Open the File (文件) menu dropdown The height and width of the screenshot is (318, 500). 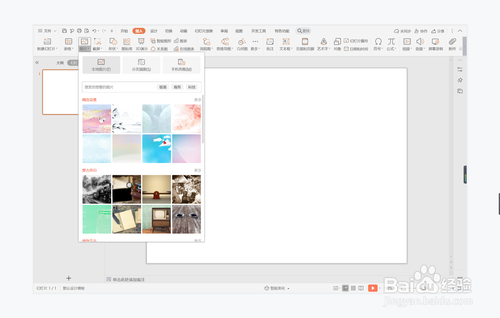tap(47, 31)
